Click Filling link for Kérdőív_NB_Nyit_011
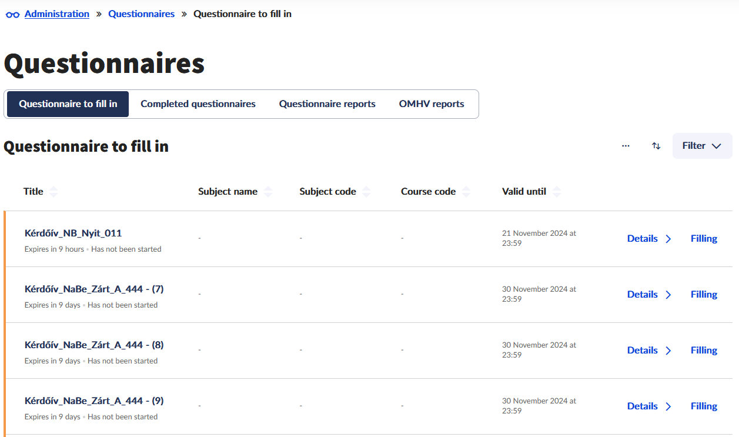 tap(704, 239)
